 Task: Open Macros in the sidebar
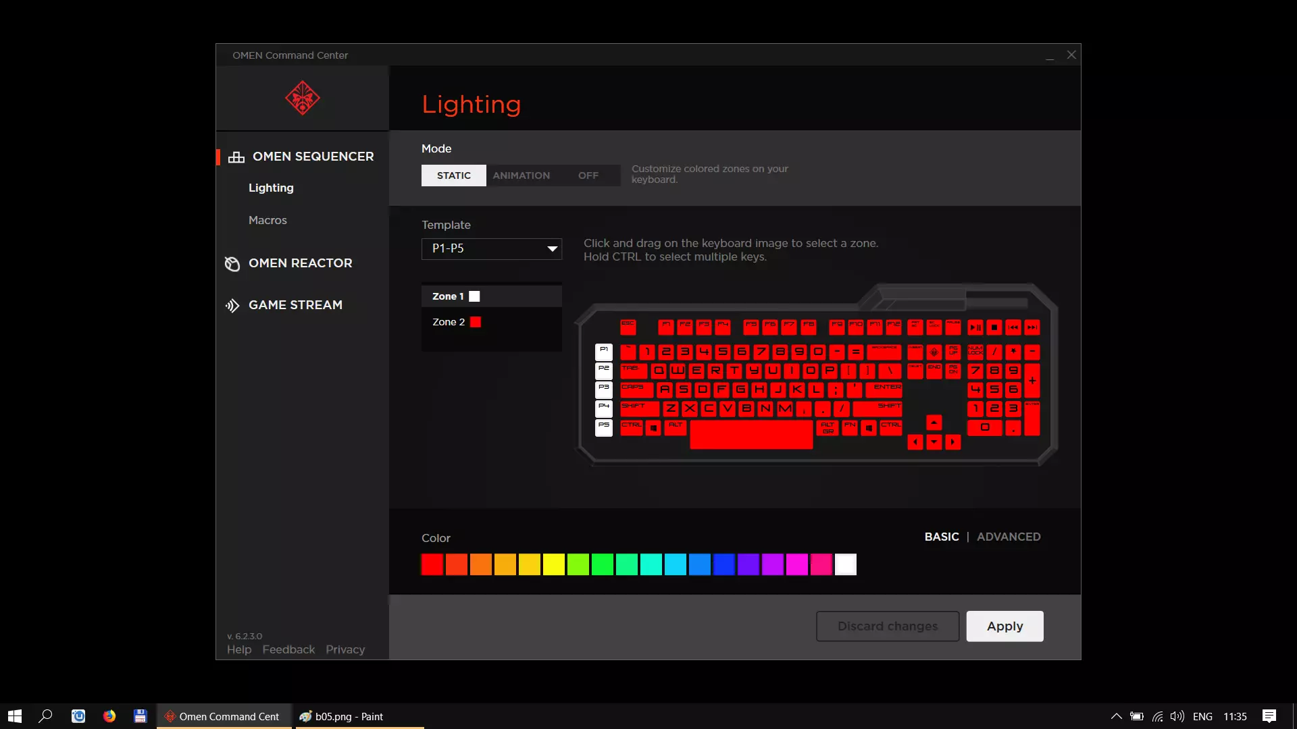[x=268, y=220]
